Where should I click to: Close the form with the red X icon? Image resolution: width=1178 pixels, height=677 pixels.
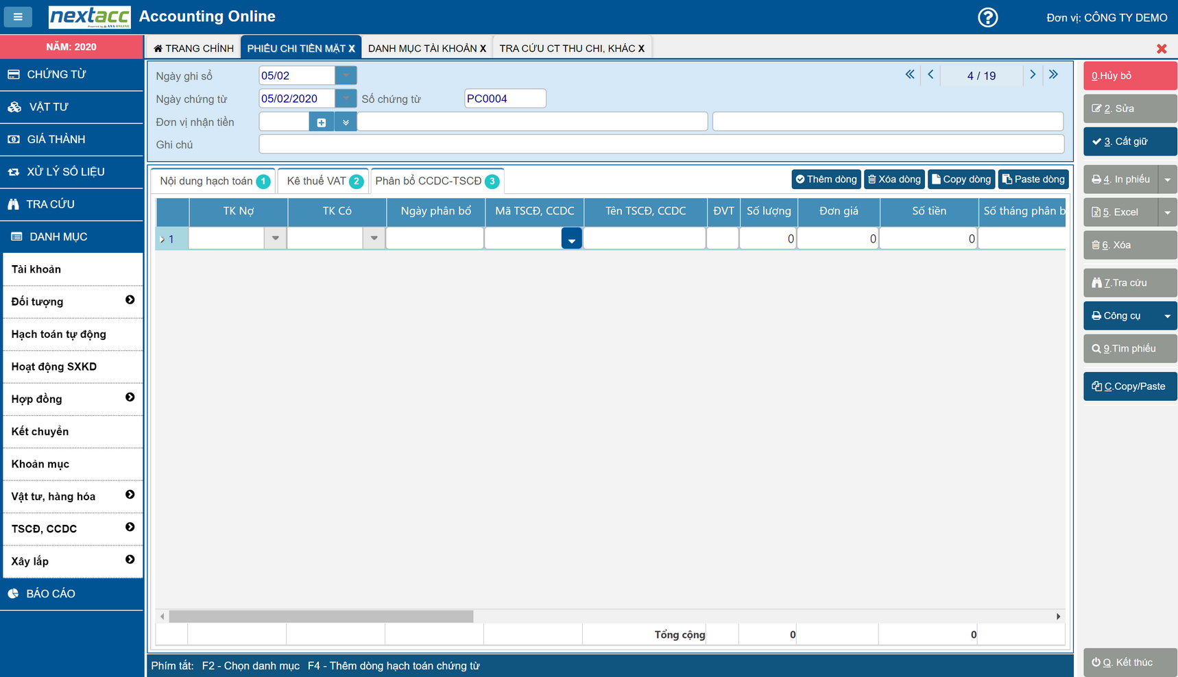click(x=1161, y=49)
